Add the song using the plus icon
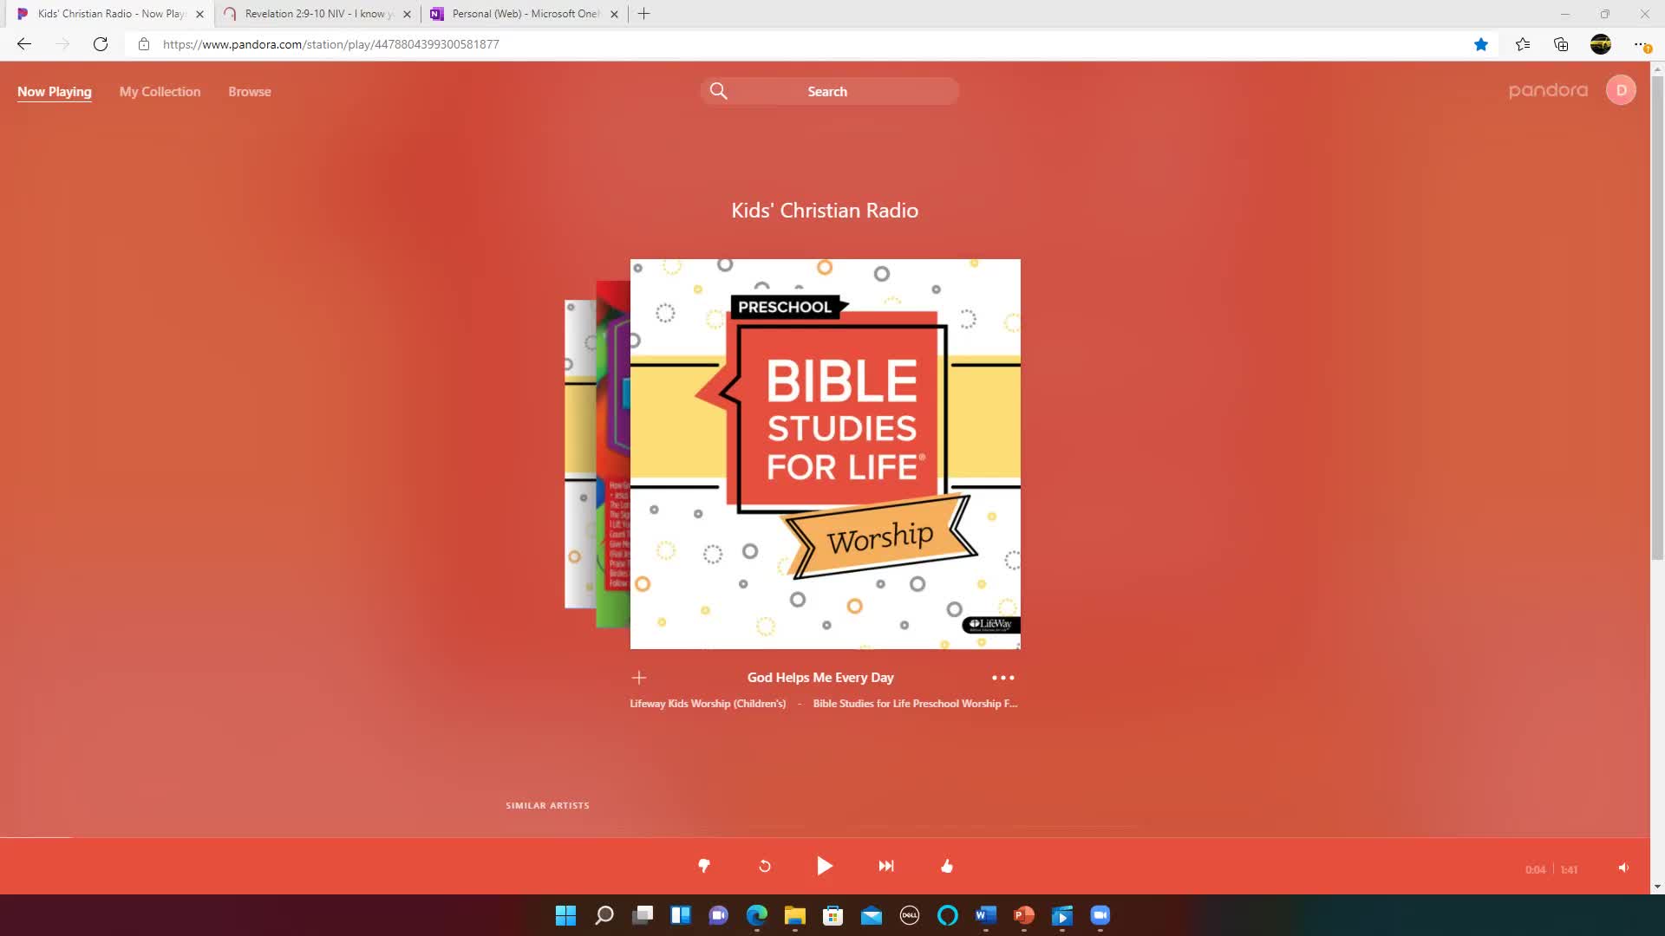This screenshot has height=936, width=1665. 639,678
